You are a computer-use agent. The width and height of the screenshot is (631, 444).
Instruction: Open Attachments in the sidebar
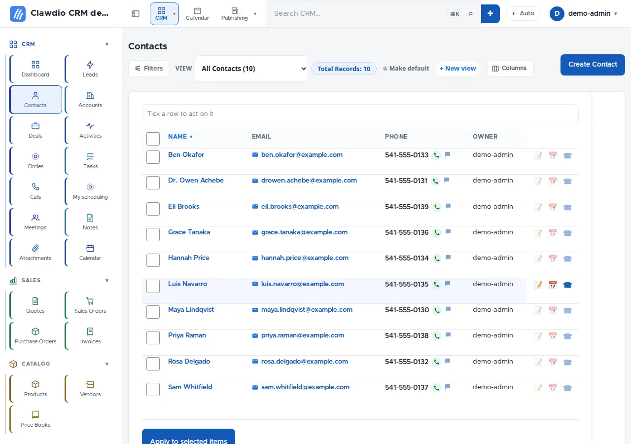pos(35,253)
